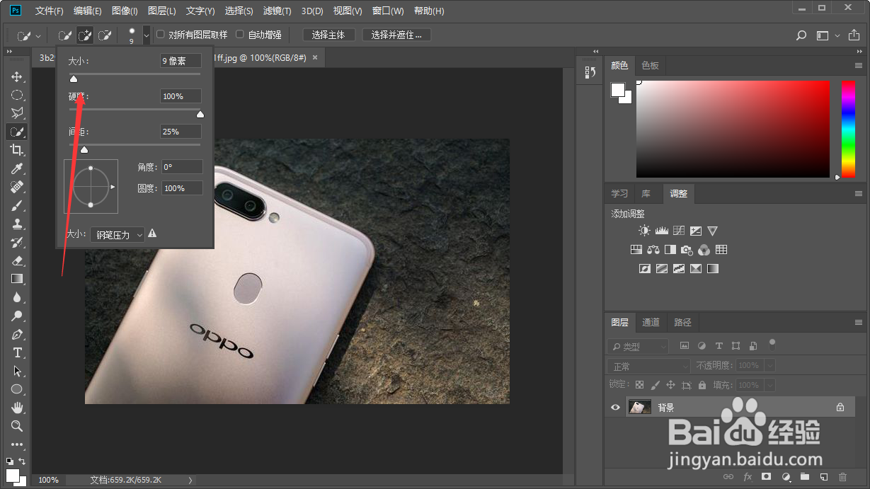The height and width of the screenshot is (489, 870).
Task: Open the fill 填充 dropdown arrow
Action: click(770, 386)
